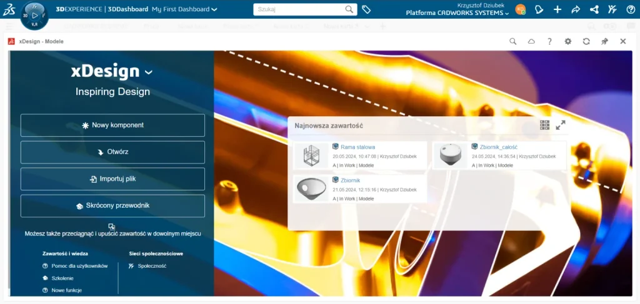Expand the xDesign title dropdown chevron

pyautogui.click(x=149, y=72)
